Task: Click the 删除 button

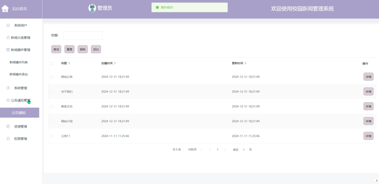Action: pyautogui.click(x=83, y=49)
